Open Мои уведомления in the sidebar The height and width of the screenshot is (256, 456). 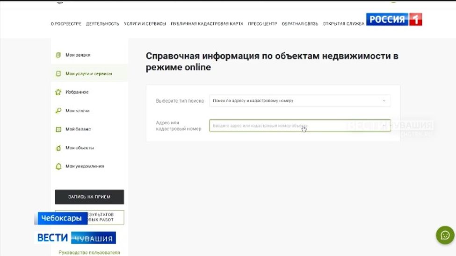tap(89, 166)
